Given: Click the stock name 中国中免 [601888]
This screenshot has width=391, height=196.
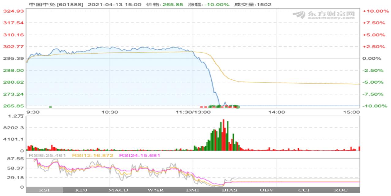Looking at the screenshot, I should [56, 5].
